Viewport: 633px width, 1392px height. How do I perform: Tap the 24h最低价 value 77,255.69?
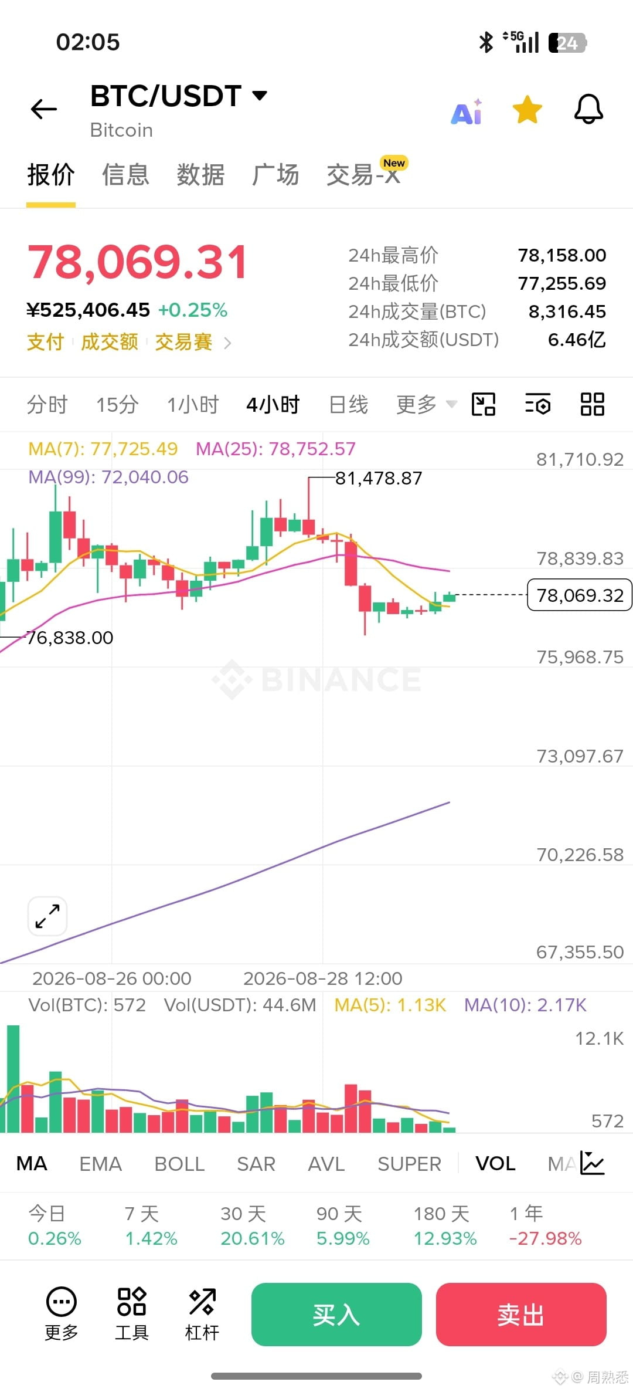point(562,283)
